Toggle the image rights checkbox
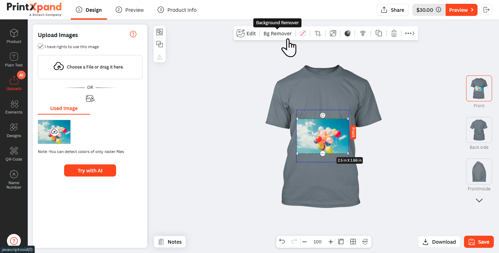Screen dimensions: 499x253 (41, 46)
